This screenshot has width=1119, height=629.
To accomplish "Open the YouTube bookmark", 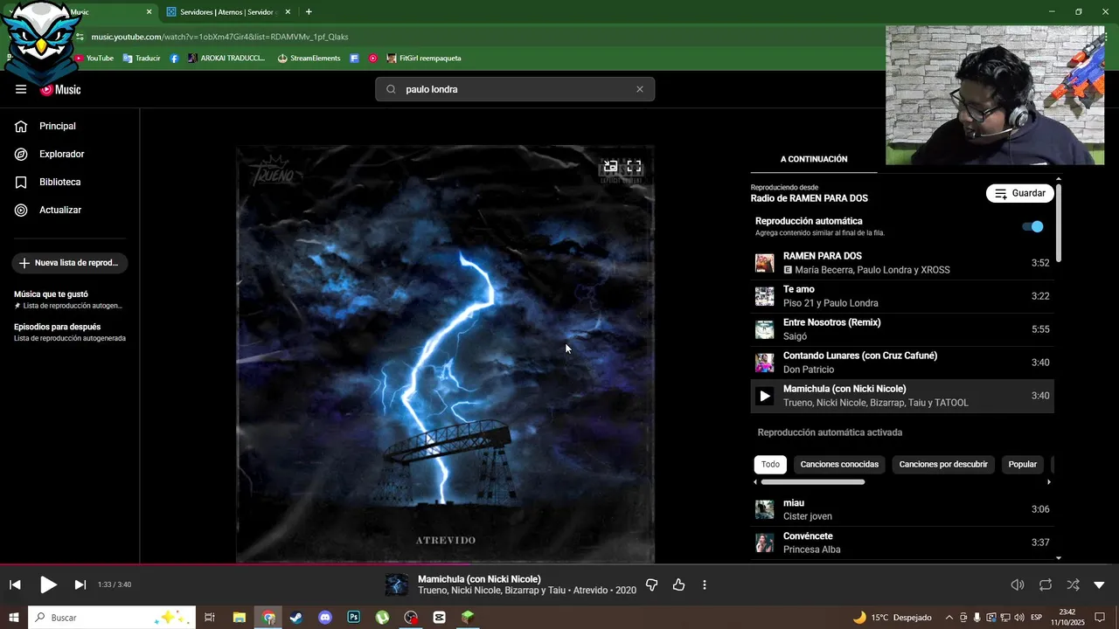I will [94, 59].
